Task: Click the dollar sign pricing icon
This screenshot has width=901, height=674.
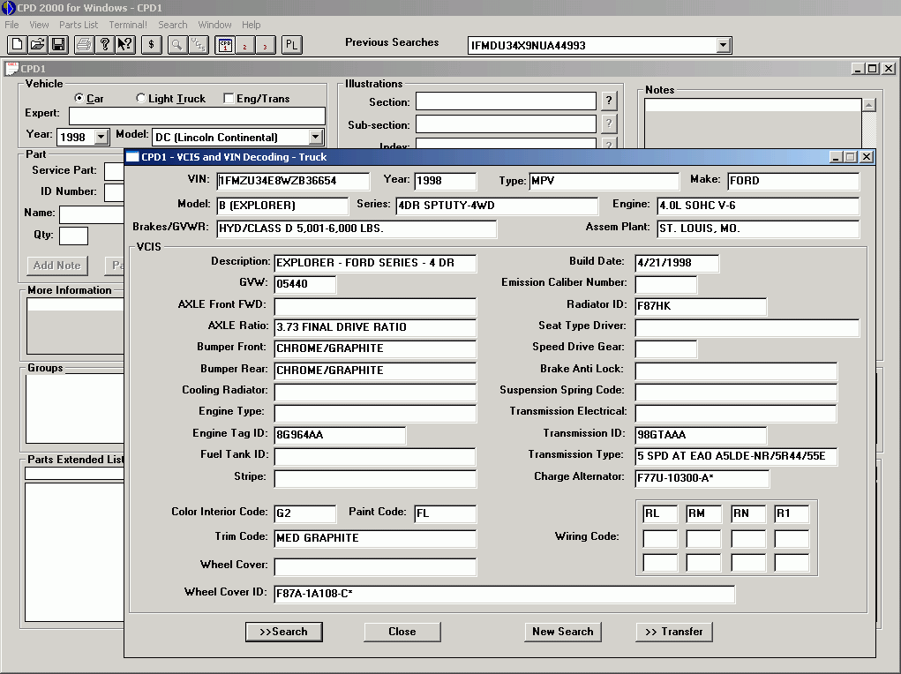Action: click(x=151, y=45)
